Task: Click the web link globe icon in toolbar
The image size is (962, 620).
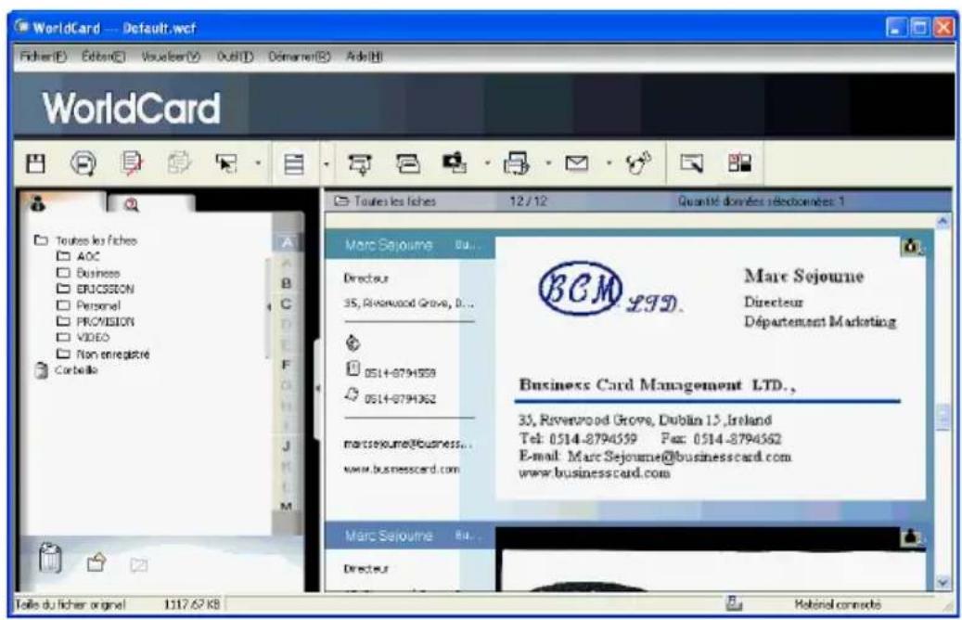Action: pos(638,163)
